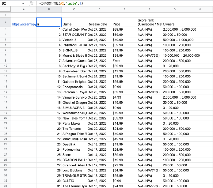Select row 33 header
Viewport: 213px width, 188px height.
(5, 186)
